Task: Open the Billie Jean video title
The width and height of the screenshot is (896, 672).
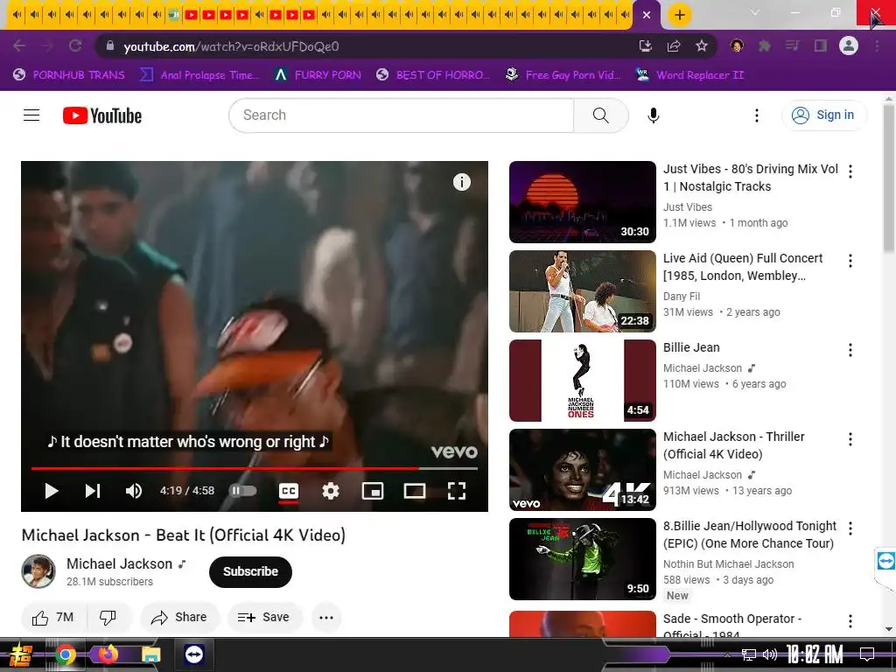Action: [691, 347]
